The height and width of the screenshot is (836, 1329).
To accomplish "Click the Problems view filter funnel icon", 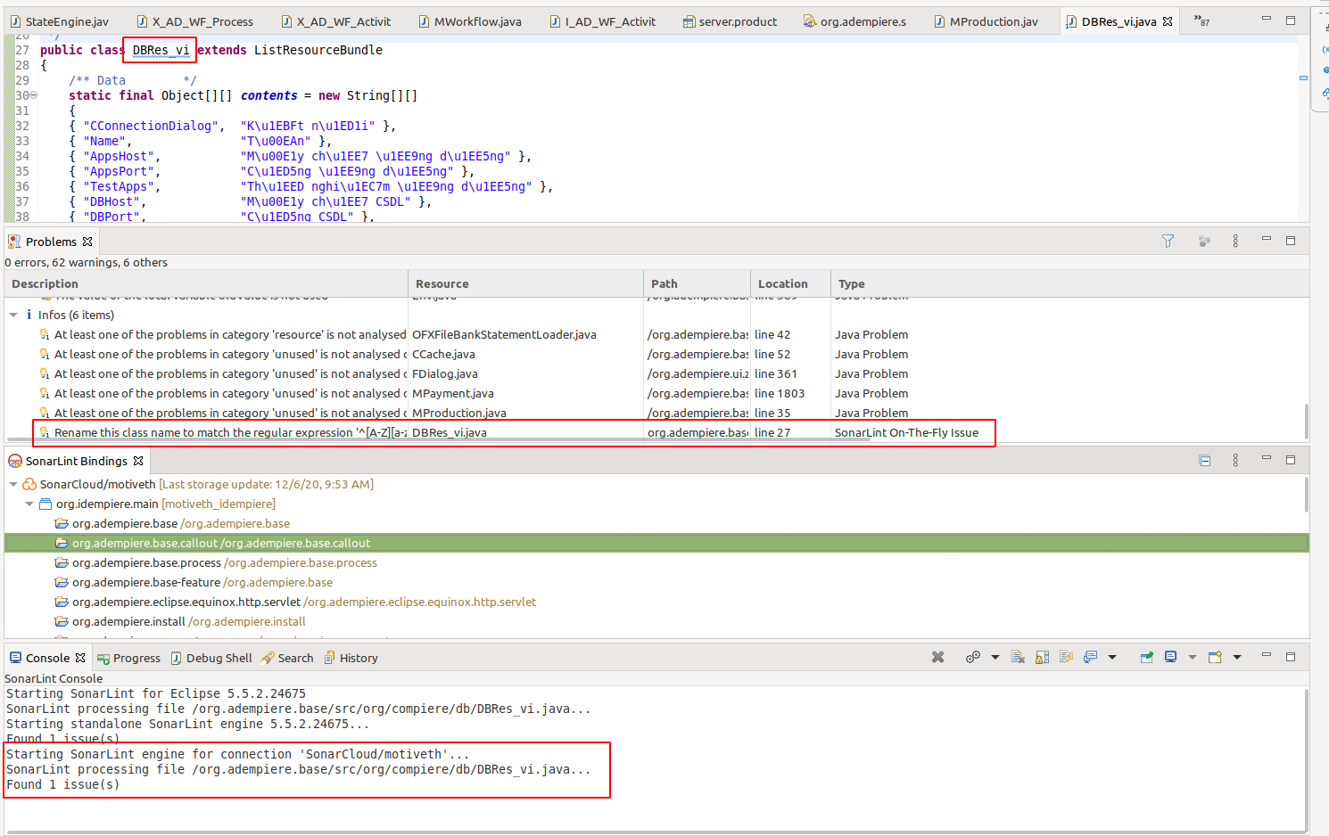I will [1168, 241].
